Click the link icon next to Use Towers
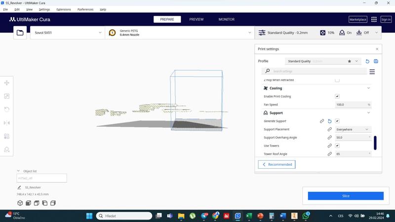395x222 pixels. pos(329,146)
